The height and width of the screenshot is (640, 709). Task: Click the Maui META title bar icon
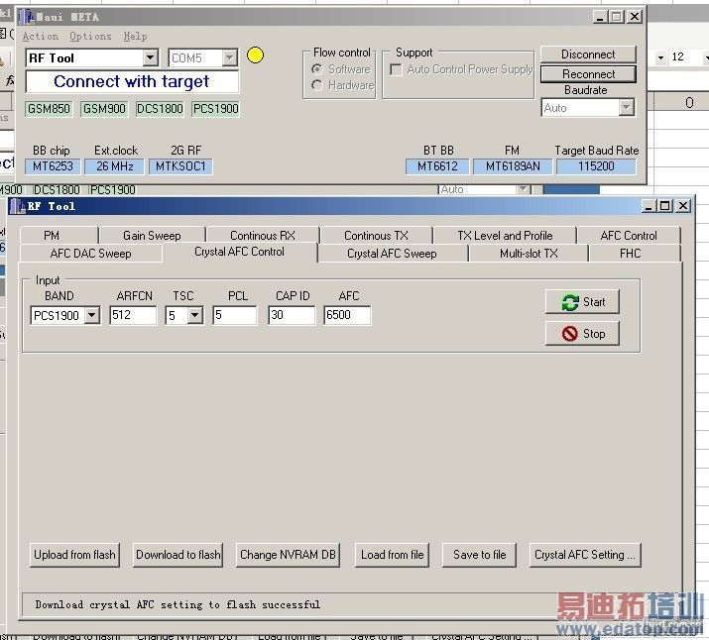pyautogui.click(x=27, y=17)
